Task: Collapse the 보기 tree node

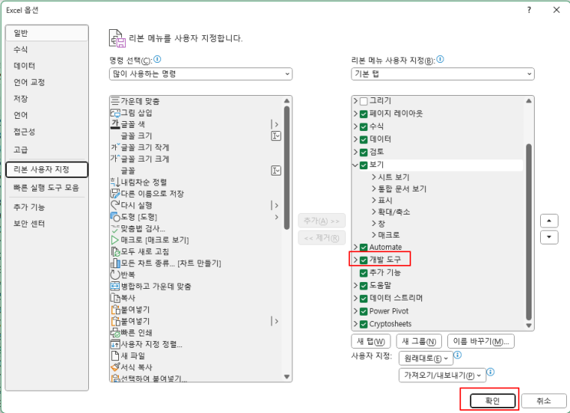Action: (x=355, y=165)
